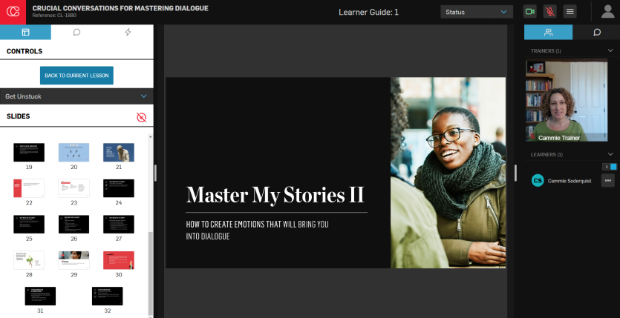The image size is (620, 318).
Task: Open the Status dropdown
Action: (x=476, y=12)
